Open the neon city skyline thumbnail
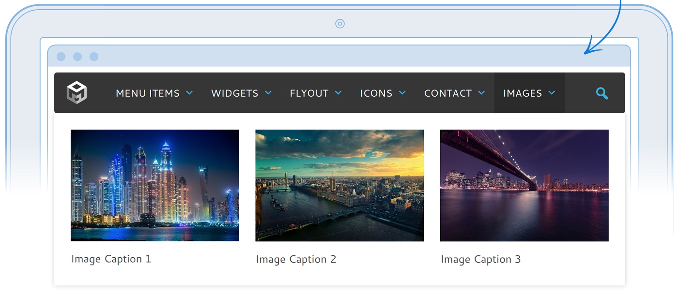Screen dimensions: 678x296 point(155,185)
